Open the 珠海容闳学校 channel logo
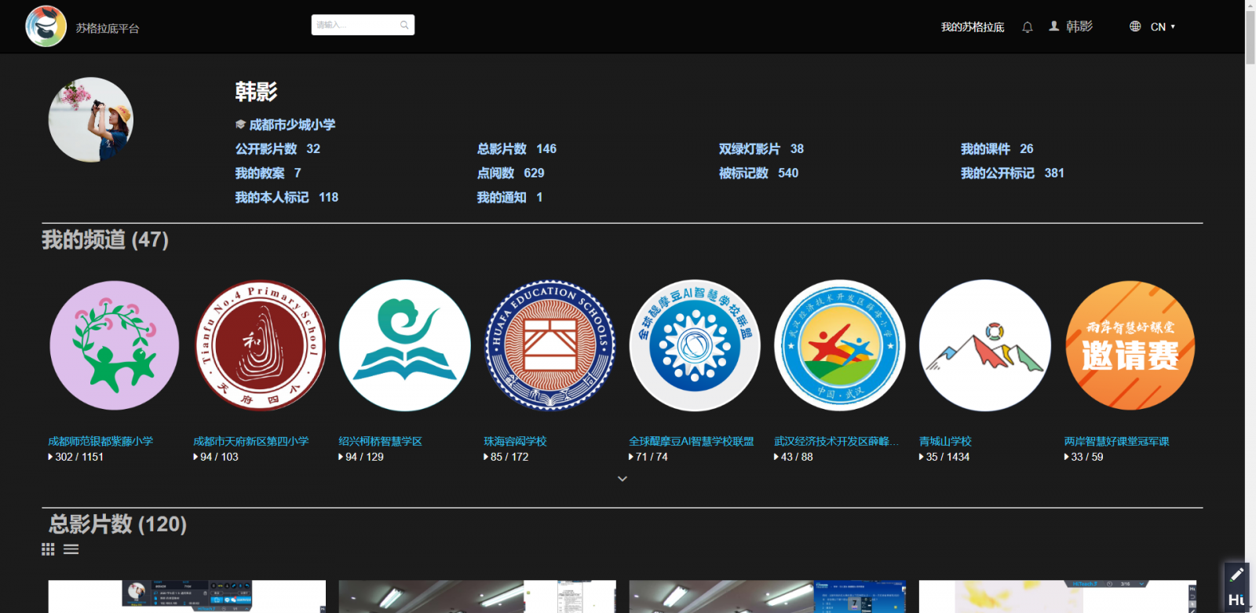The width and height of the screenshot is (1256, 613). pyautogui.click(x=549, y=345)
